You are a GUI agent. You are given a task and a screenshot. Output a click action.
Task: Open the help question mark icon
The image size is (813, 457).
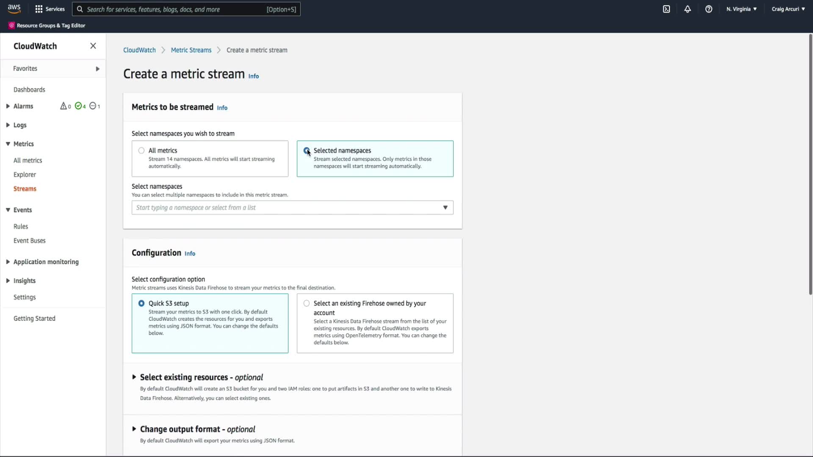click(x=709, y=9)
